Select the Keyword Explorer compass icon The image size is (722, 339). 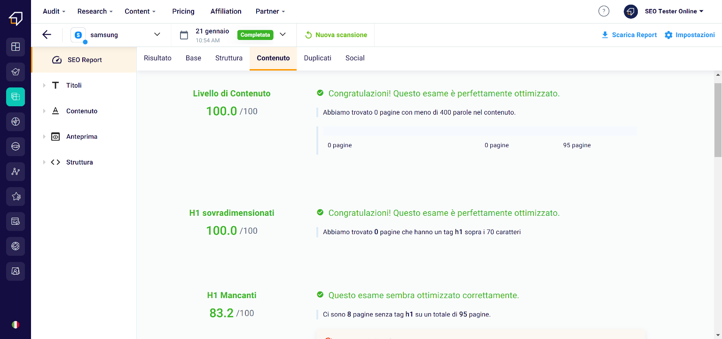[x=16, y=122]
